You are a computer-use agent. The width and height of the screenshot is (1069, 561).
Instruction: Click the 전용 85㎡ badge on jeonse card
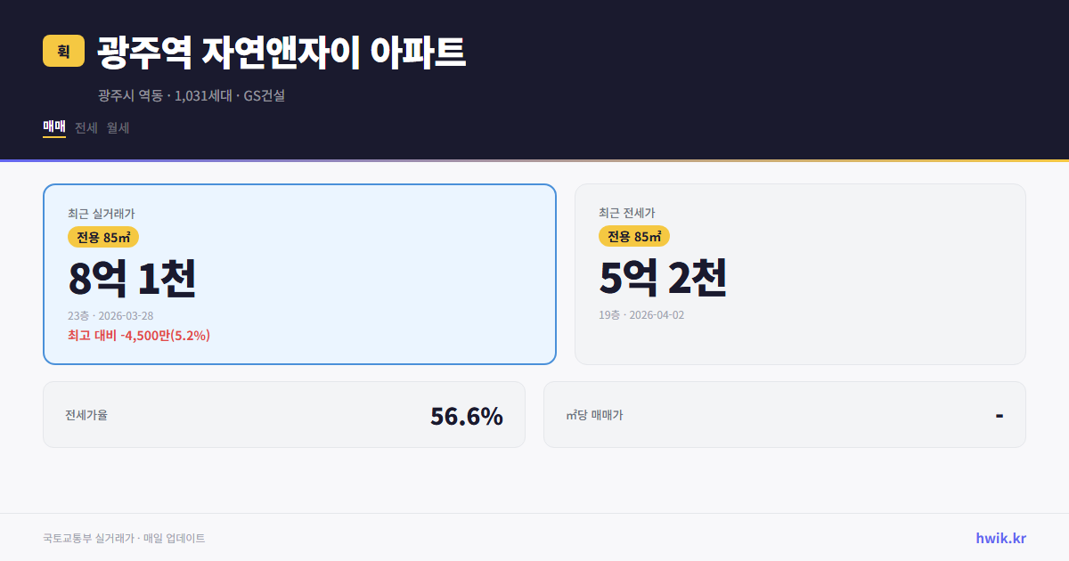pos(634,237)
